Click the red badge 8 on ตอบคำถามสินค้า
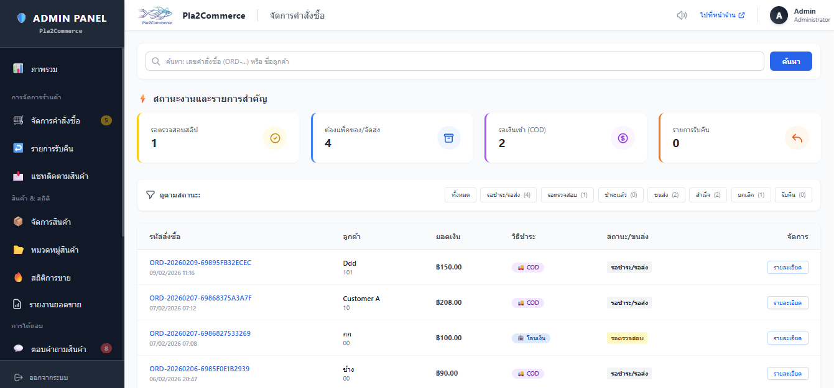 (106, 349)
